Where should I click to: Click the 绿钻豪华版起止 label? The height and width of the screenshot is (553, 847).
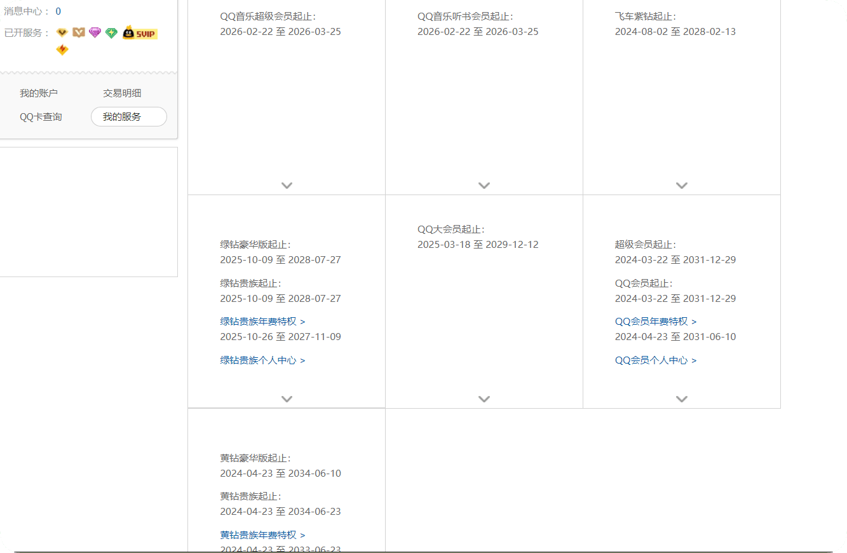click(x=255, y=245)
